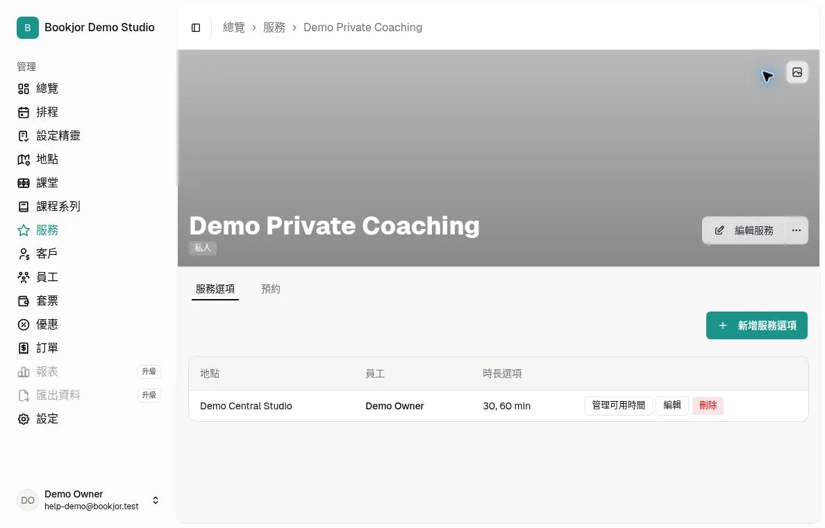Click 新增服務選項 button

(756, 325)
